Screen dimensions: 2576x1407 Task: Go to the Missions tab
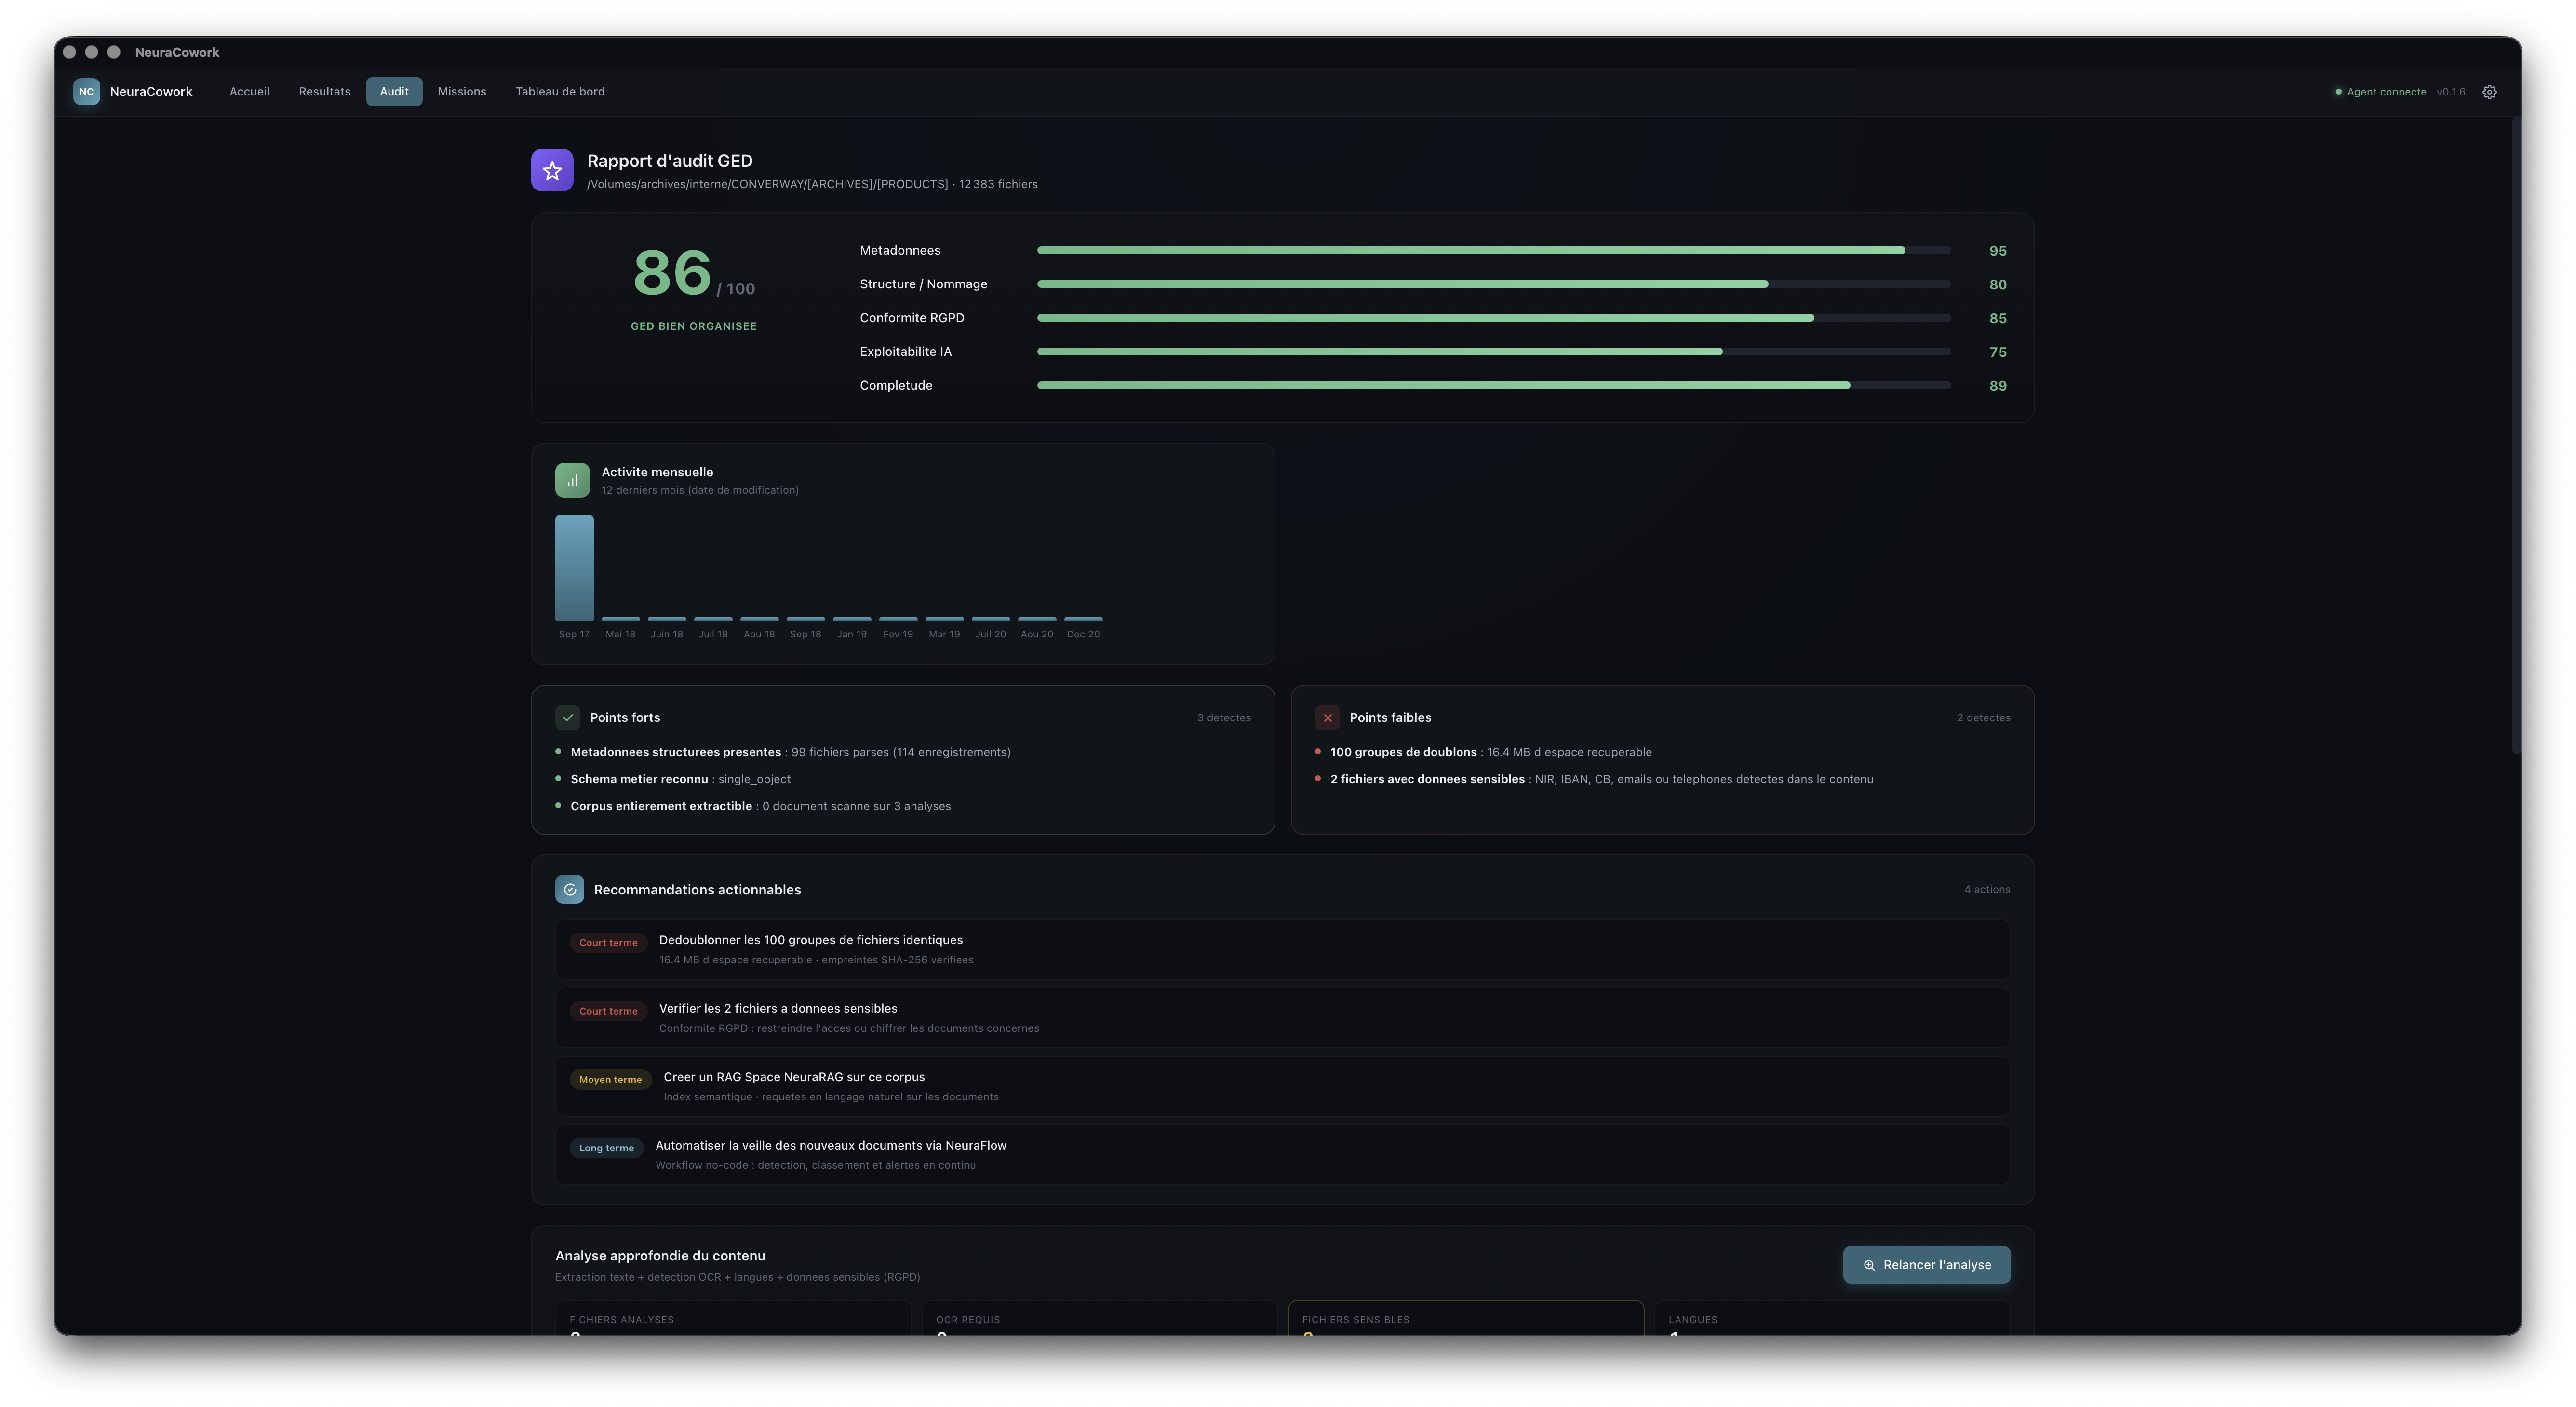pos(461,92)
